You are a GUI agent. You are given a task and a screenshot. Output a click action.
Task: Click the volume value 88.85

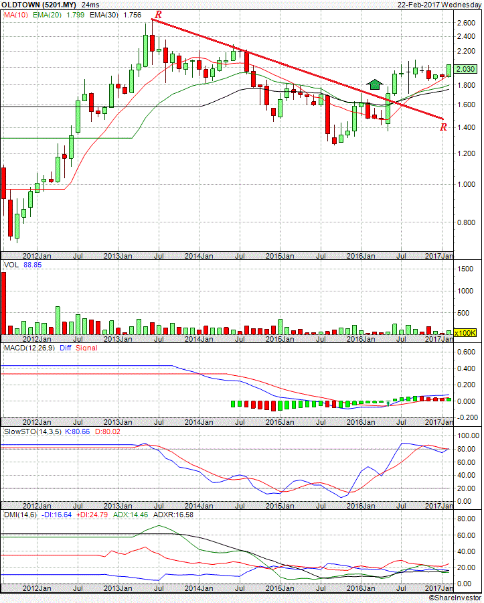click(33, 265)
